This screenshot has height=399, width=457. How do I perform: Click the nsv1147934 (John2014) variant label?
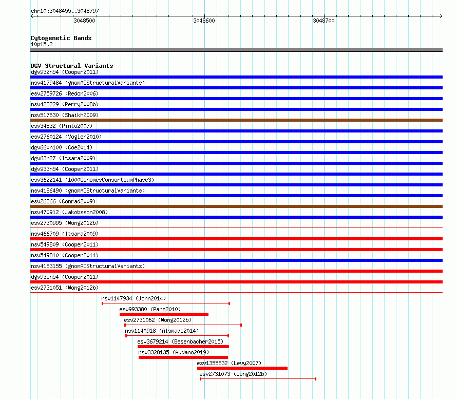pos(134,298)
